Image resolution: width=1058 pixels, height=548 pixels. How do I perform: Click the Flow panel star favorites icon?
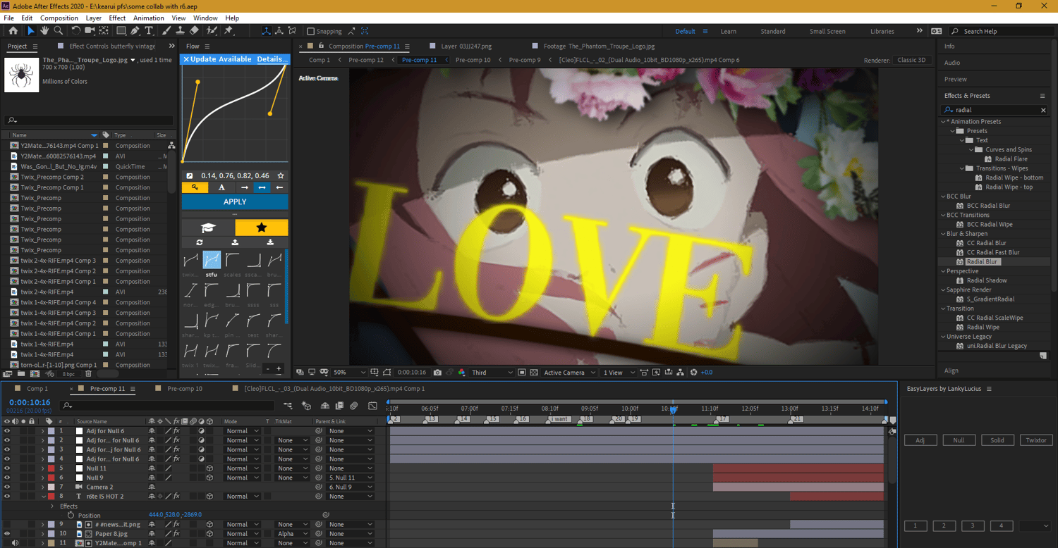click(262, 228)
